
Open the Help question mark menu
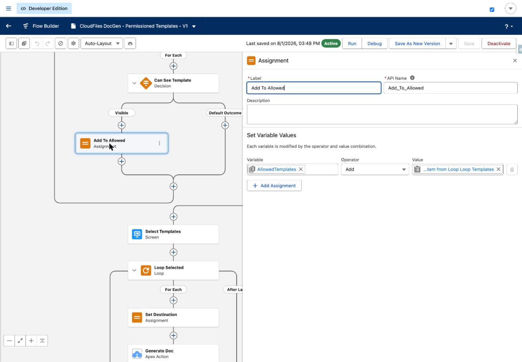509,26
